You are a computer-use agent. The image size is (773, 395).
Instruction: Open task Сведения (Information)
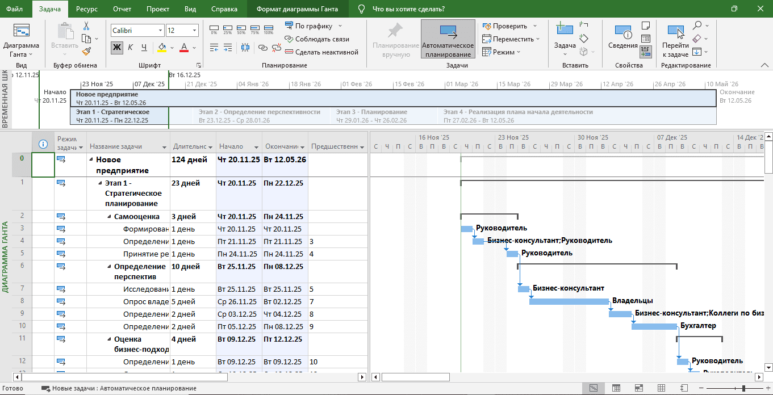coord(622,37)
